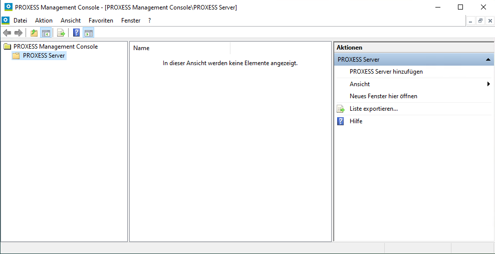The width and height of the screenshot is (495, 254).
Task: Click the MMC document icon beside Datei
Action: coord(6,21)
